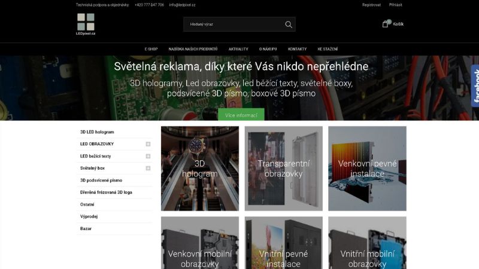Viewport: 479px width, 269px height.
Task: Select 3D LED hologram category
Action: [x=97, y=132]
